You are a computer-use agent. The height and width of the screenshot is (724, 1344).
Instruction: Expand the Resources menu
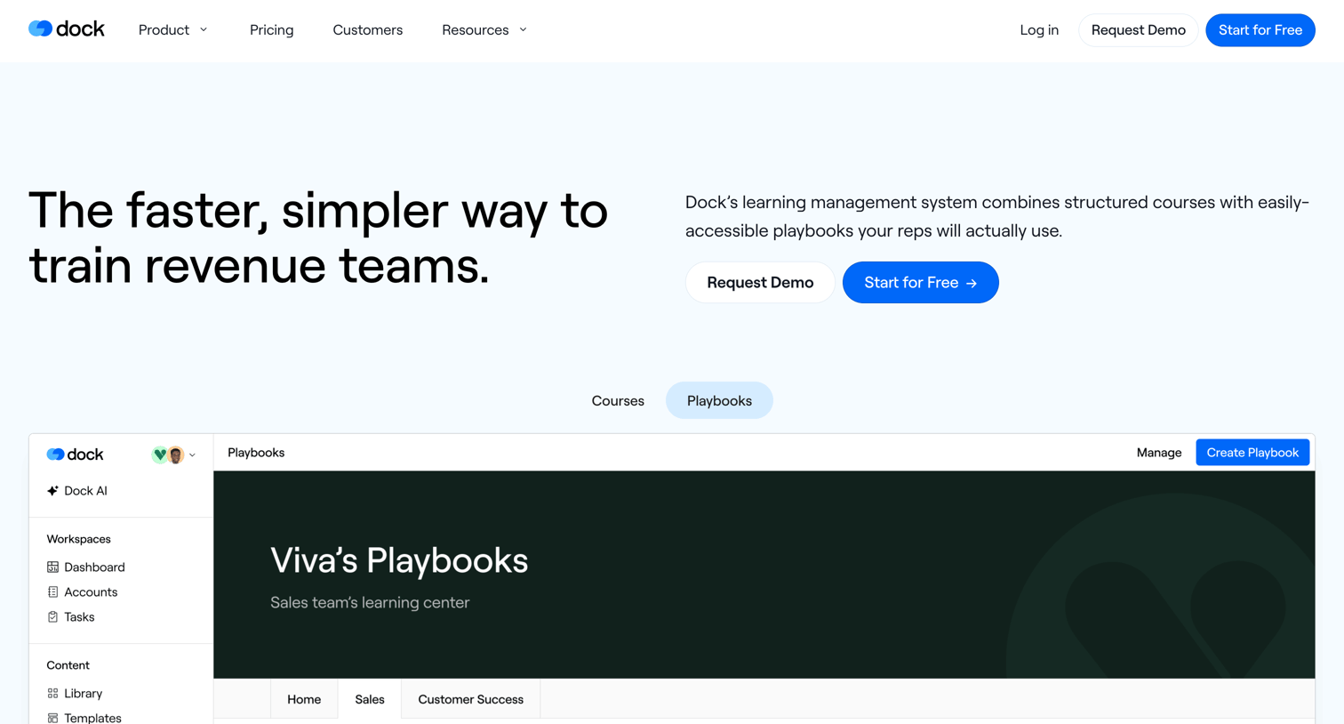484,30
